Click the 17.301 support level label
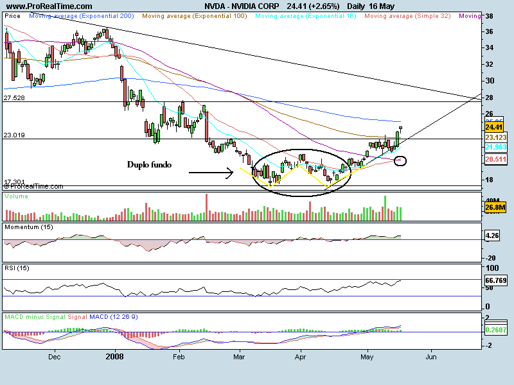Image resolution: width=514 pixels, height=385 pixels. pyautogui.click(x=14, y=182)
